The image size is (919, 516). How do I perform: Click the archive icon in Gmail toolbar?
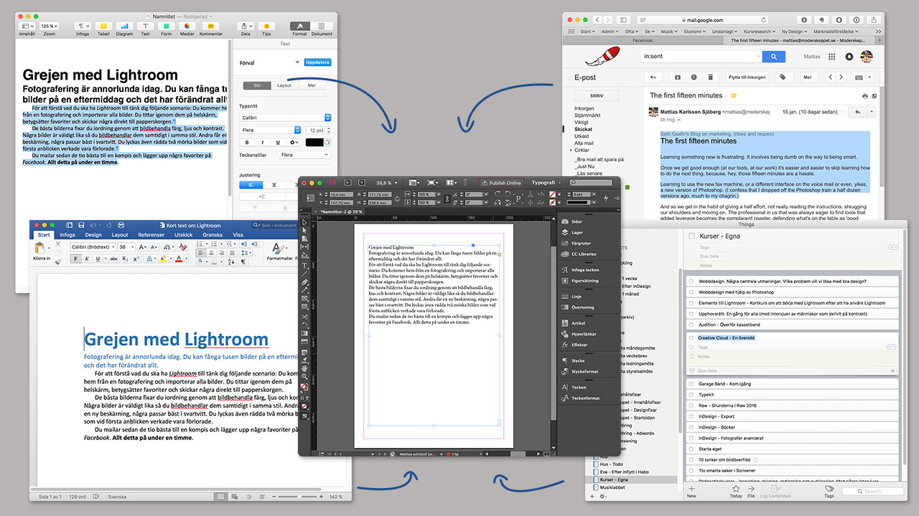click(677, 77)
